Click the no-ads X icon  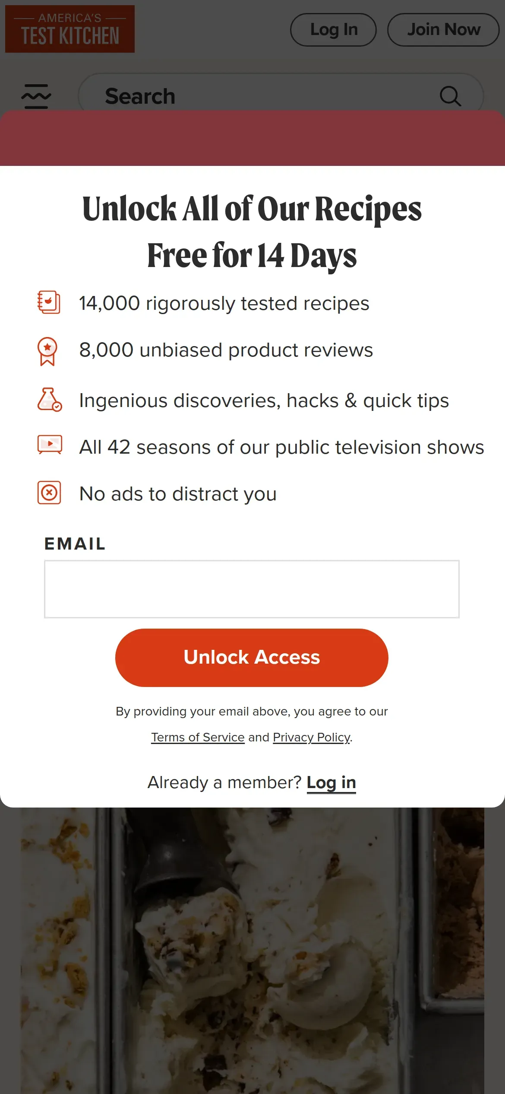[x=49, y=492]
